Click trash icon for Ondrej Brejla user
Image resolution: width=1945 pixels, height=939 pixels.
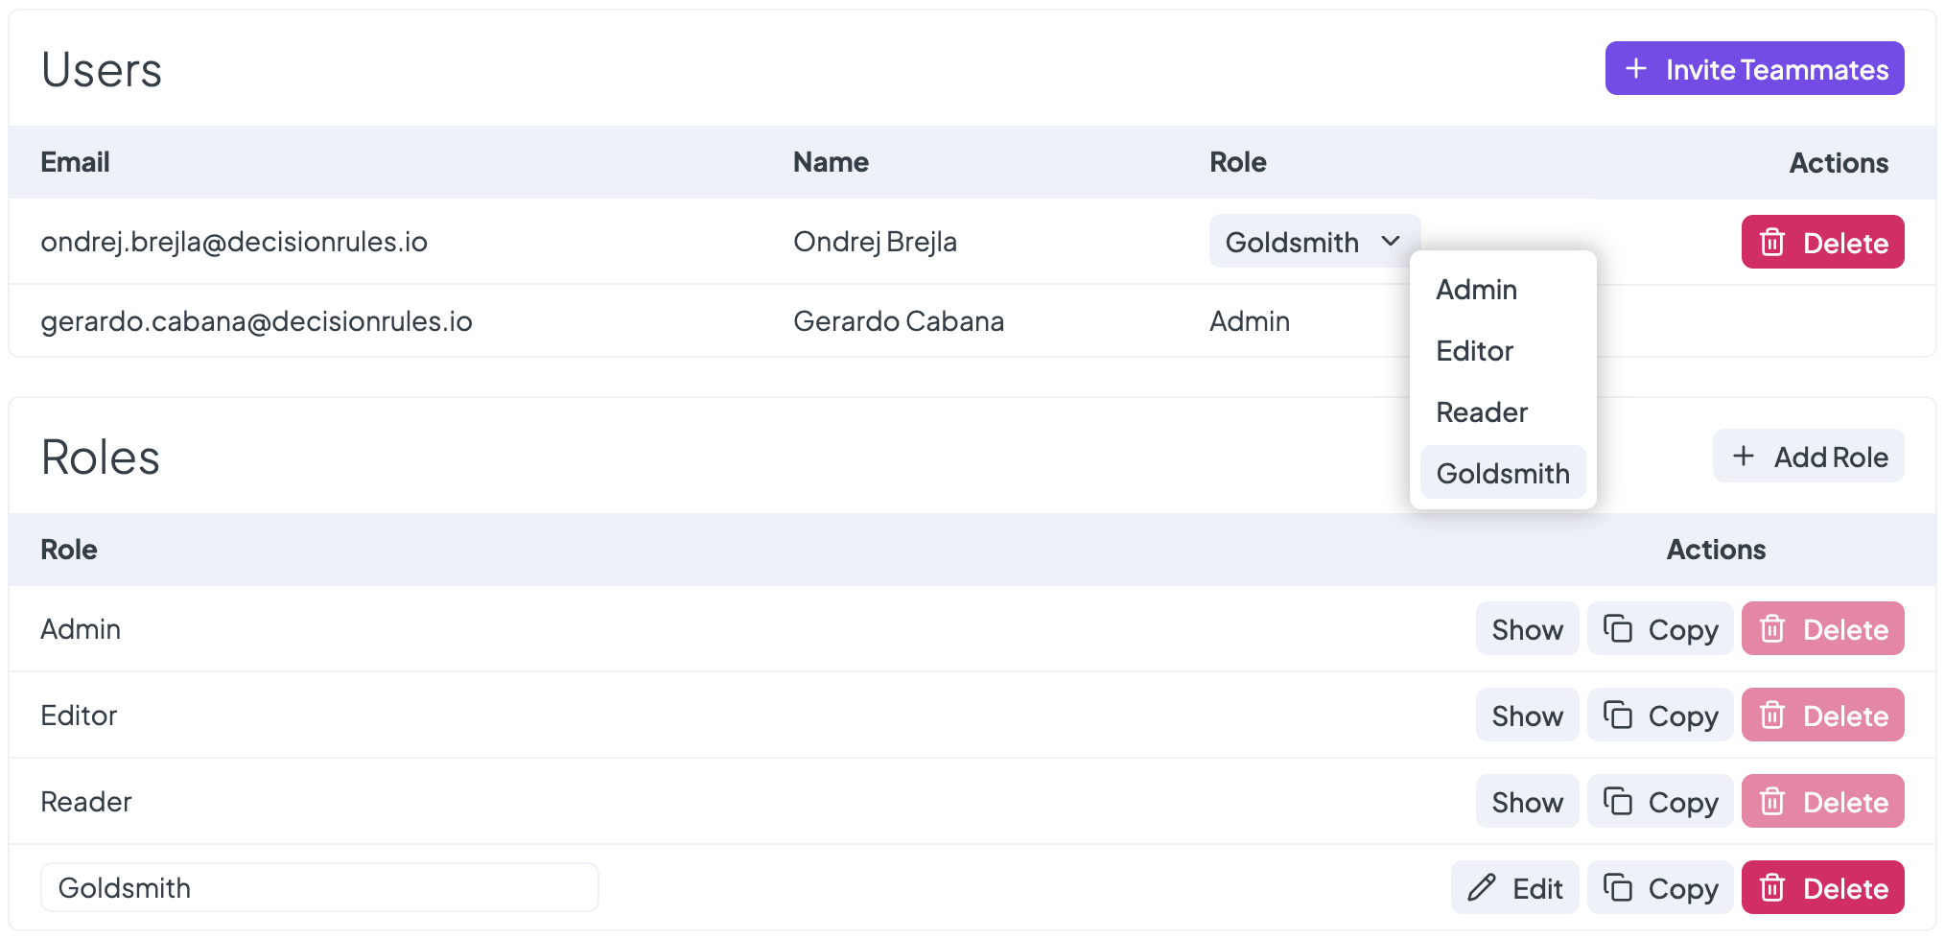click(1772, 243)
